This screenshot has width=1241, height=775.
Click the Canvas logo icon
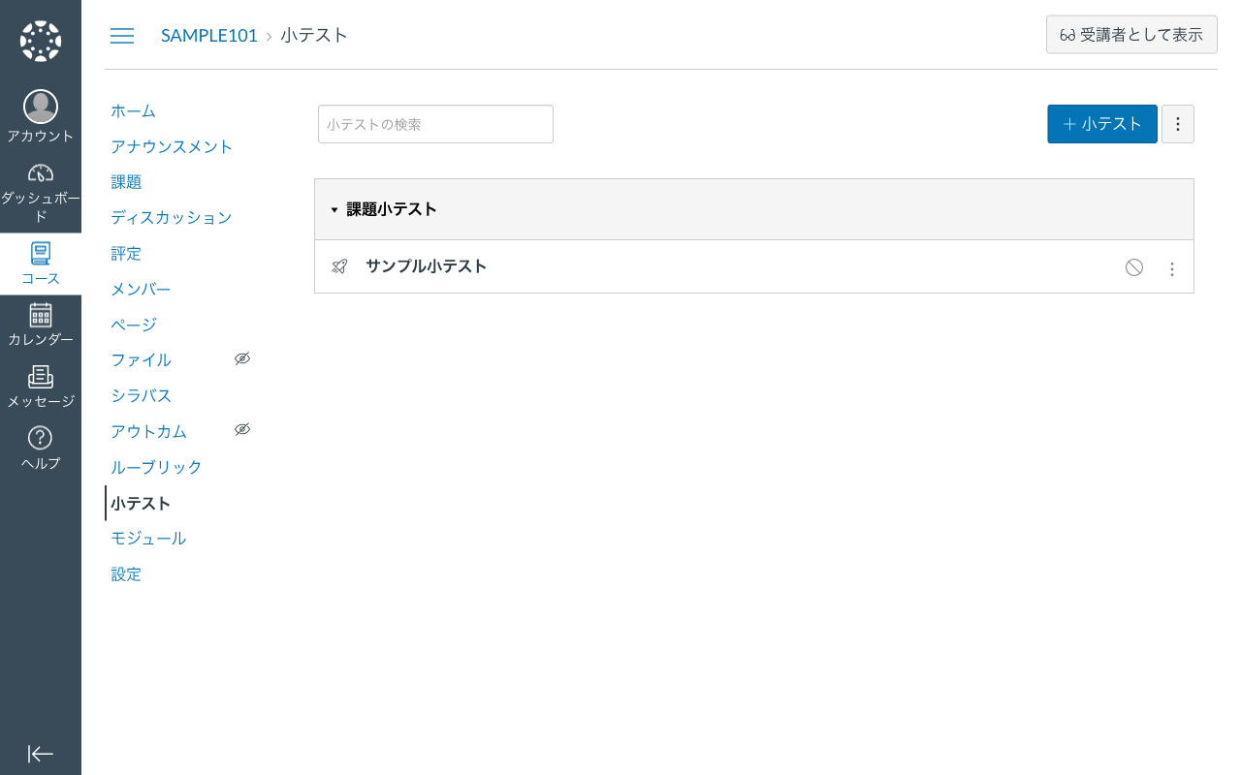pos(40,39)
